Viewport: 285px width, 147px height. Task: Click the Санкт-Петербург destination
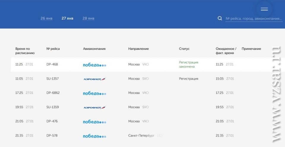point(141,136)
